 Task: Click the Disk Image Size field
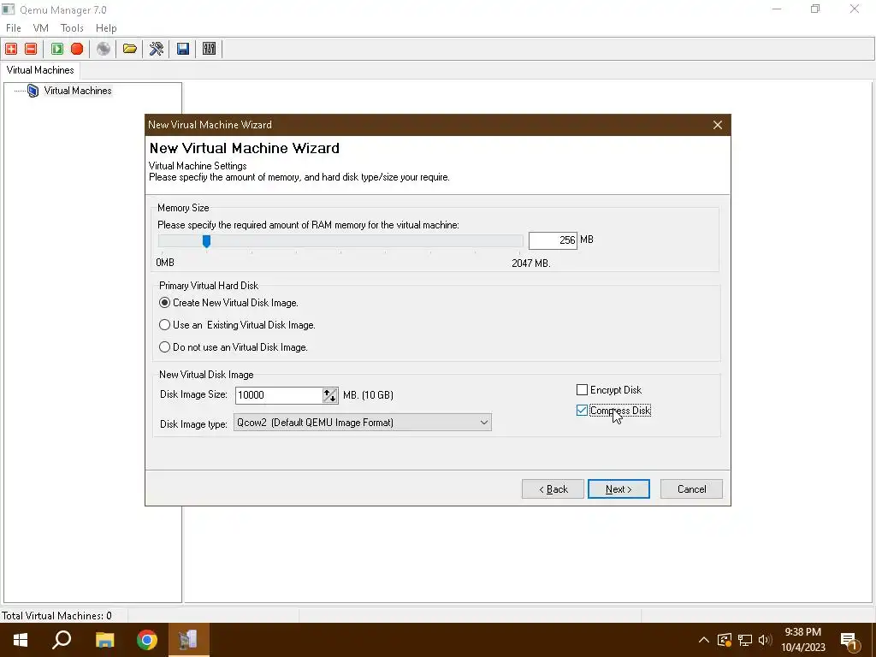point(279,395)
